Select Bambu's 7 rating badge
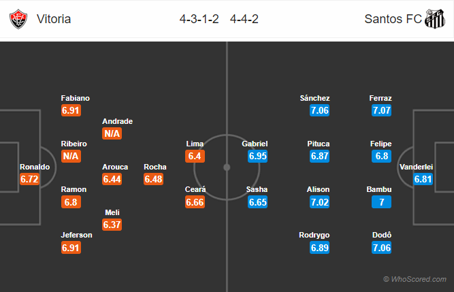Image resolution: width=454 pixels, height=292 pixels. (x=382, y=202)
